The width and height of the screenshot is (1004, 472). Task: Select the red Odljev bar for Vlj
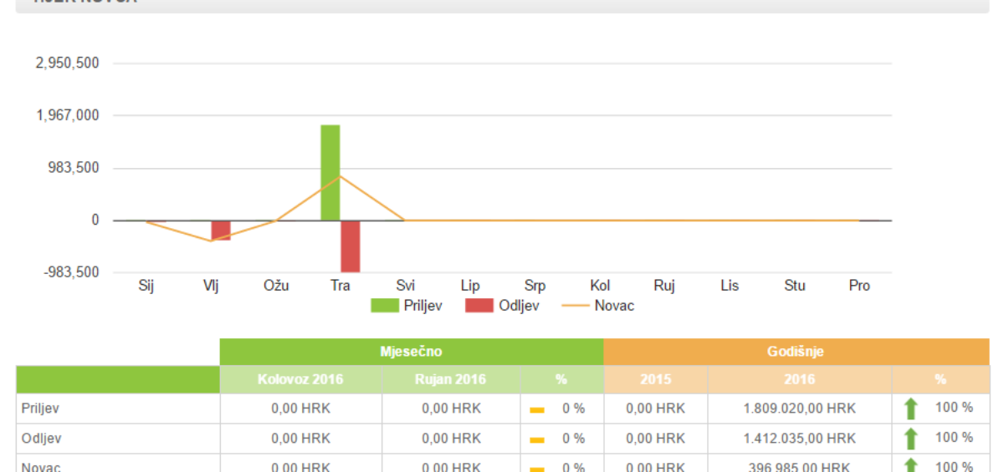[x=220, y=231]
